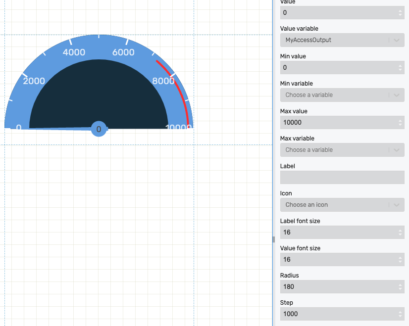This screenshot has height=326, width=409.
Task: Click the stepper arrows on Radius field
Action: pyautogui.click(x=400, y=286)
